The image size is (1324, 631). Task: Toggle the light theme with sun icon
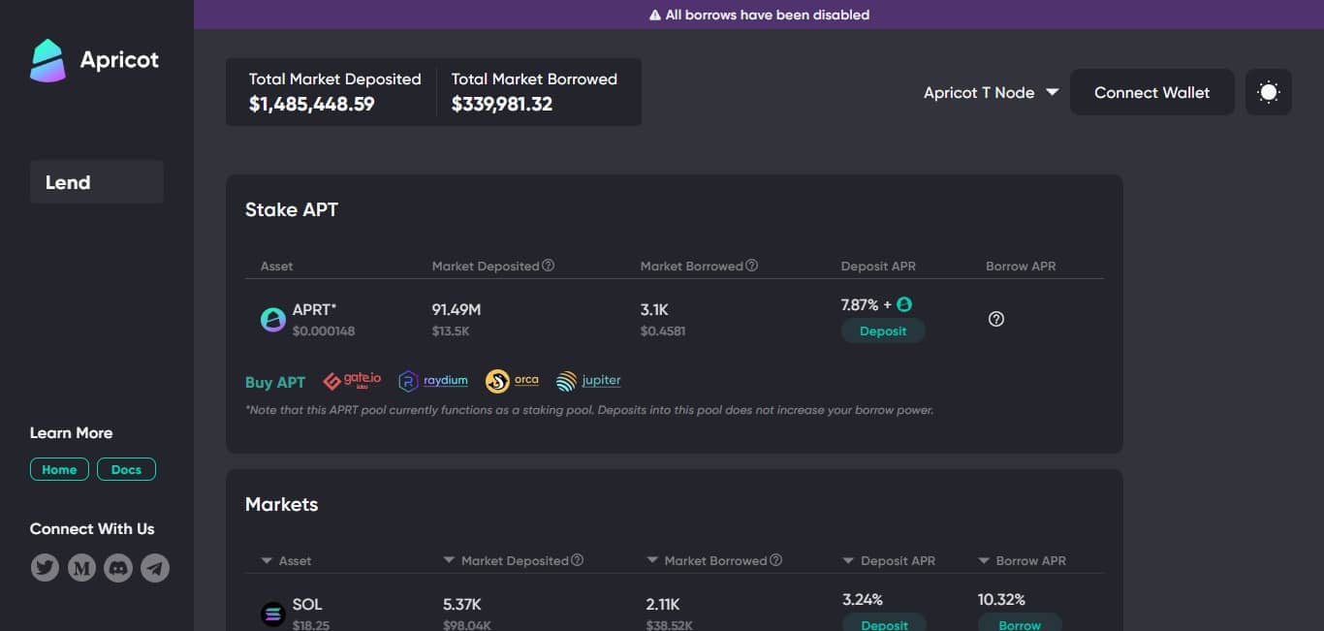pyautogui.click(x=1268, y=91)
